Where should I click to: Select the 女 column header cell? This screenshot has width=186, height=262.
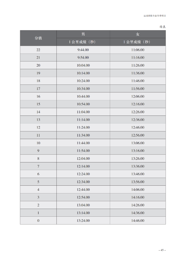pos(138,34)
